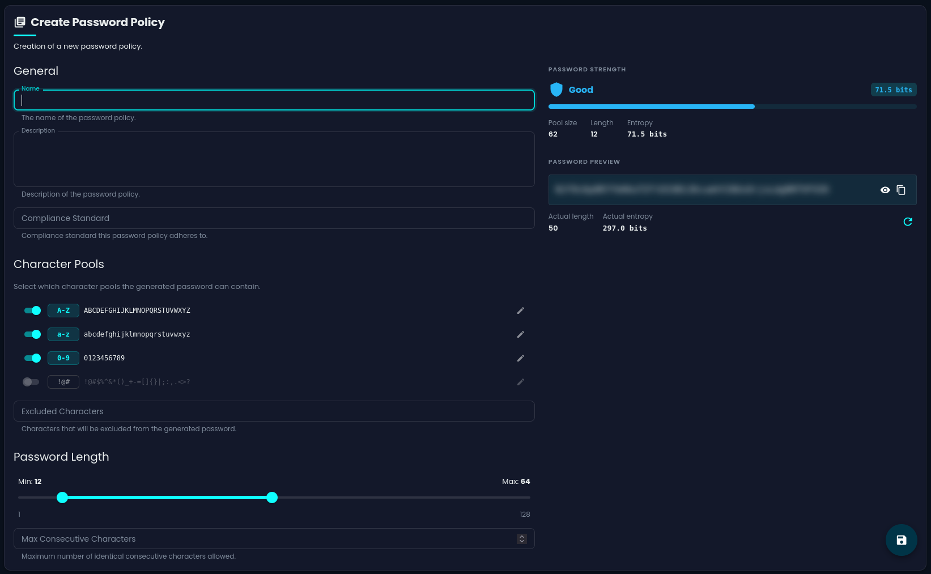The width and height of the screenshot is (931, 574).
Task: Edit the a-z lowercase character pool
Action: point(521,334)
